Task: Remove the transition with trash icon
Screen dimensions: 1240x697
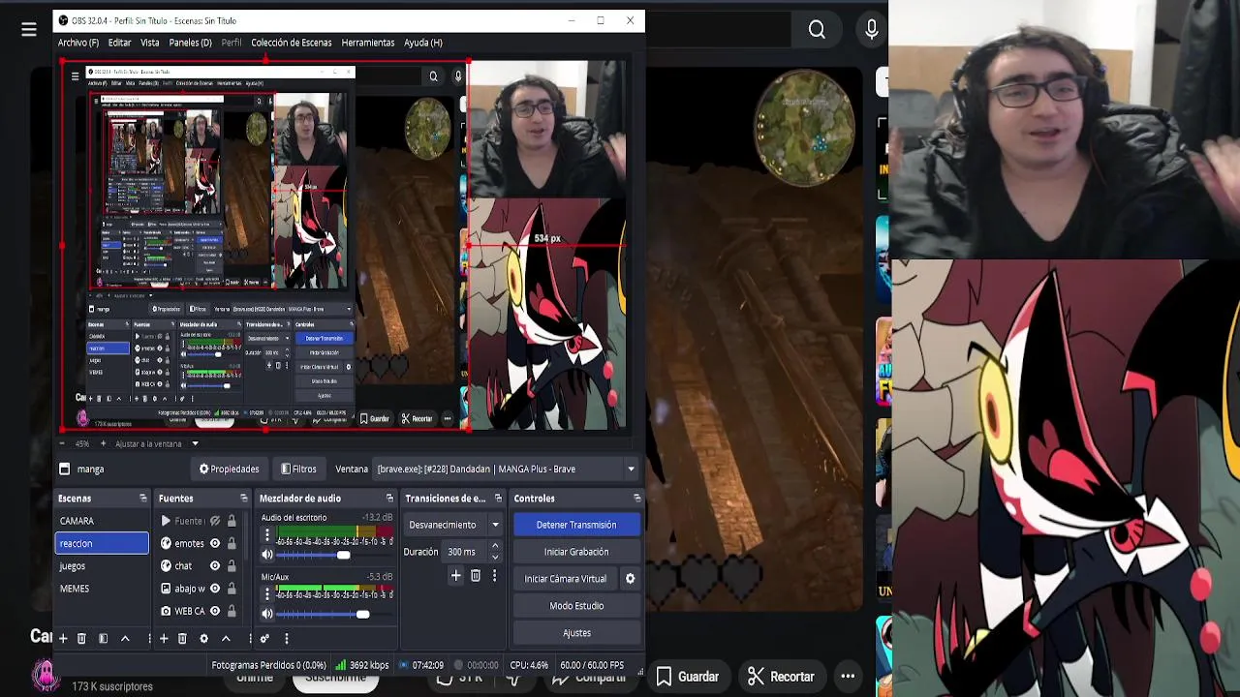Action: [476, 576]
